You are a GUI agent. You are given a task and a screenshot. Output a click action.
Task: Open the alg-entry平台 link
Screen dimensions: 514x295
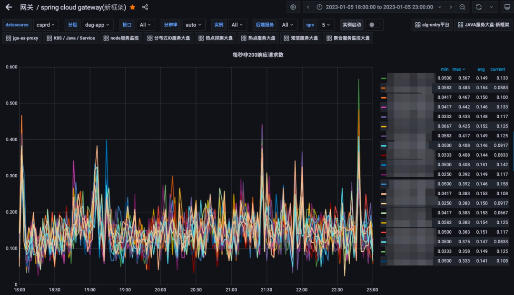point(432,25)
